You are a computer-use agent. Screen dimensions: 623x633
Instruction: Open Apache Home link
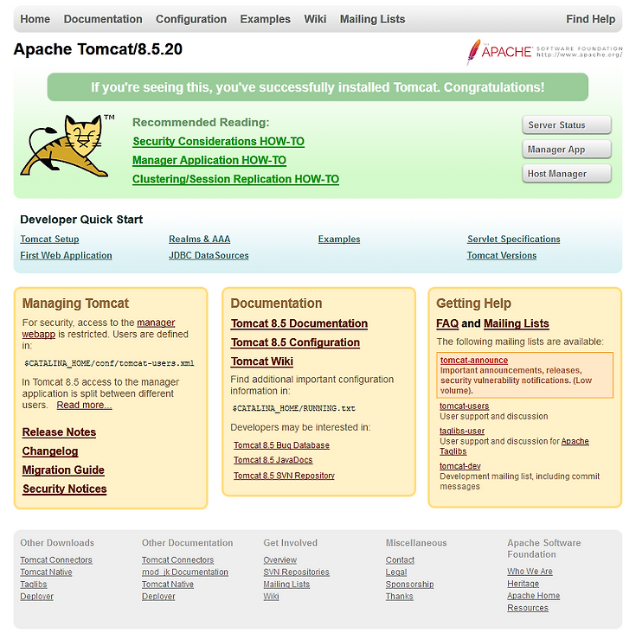[x=533, y=596]
